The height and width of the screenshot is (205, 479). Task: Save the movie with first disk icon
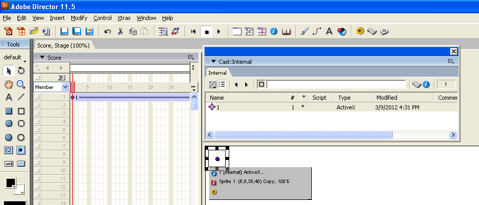tap(64, 31)
